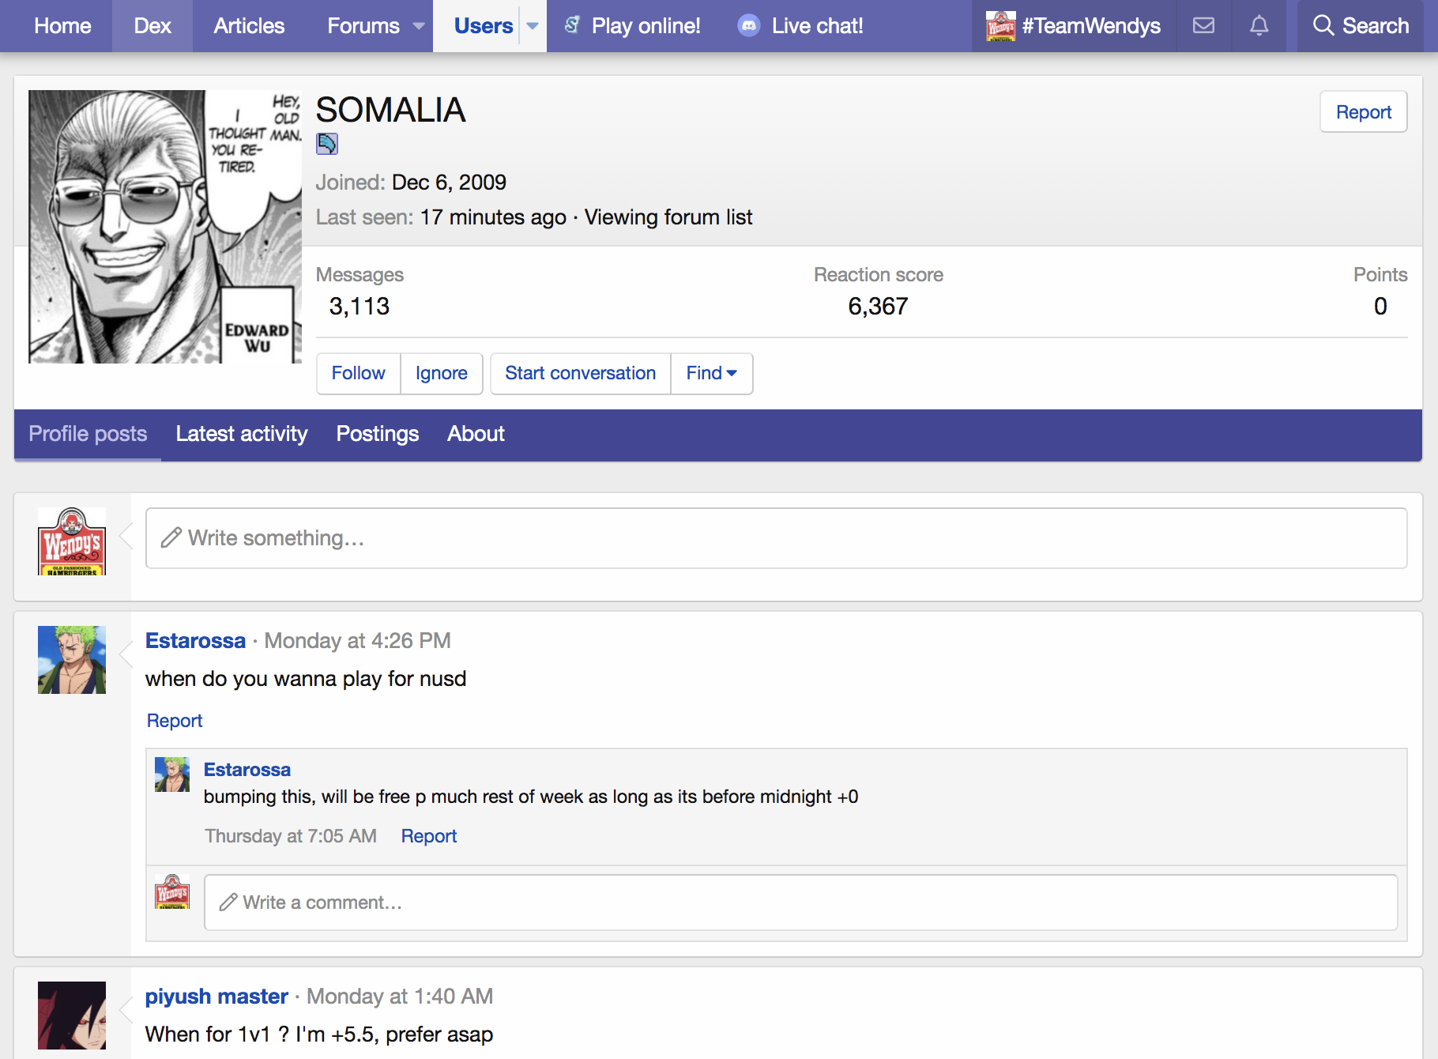The width and height of the screenshot is (1438, 1059).
Task: Switch to the Postings tab
Action: [378, 434]
